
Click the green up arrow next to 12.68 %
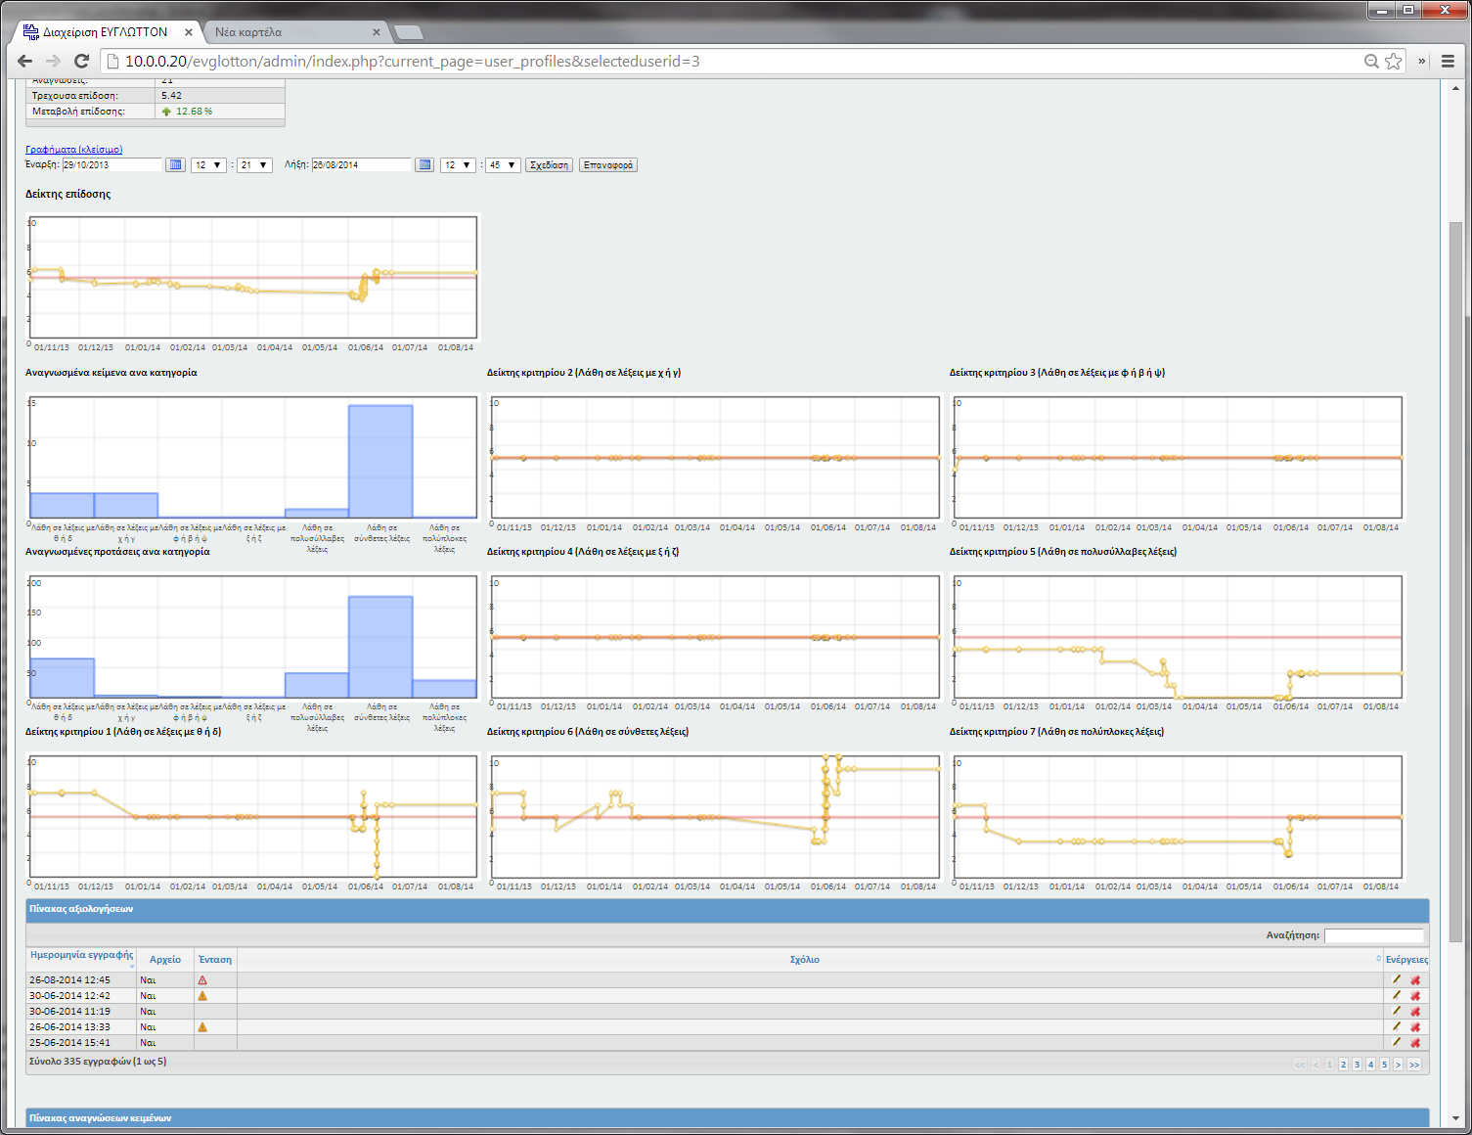click(x=167, y=112)
